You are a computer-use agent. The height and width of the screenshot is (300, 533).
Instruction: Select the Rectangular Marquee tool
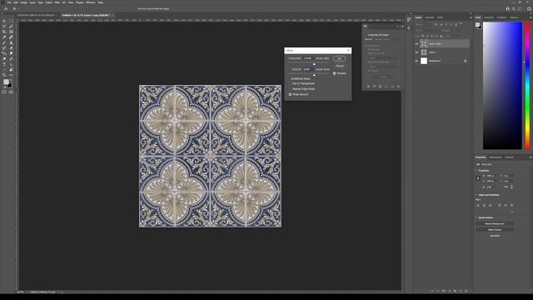coord(11,21)
